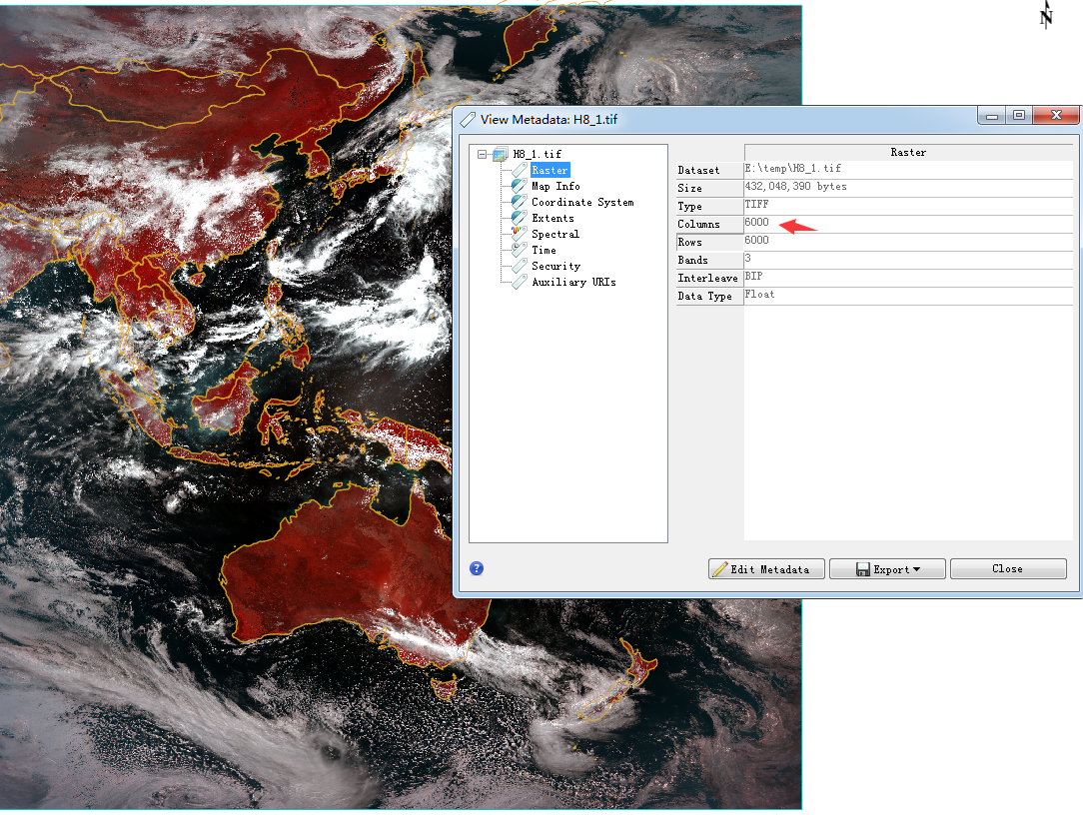The image size is (1083, 815).
Task: Open the blue help question-mark icon
Action: pos(477,568)
